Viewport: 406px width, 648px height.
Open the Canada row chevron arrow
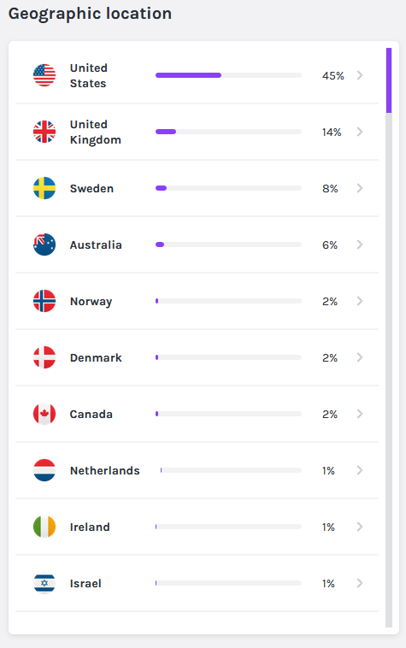coord(360,414)
